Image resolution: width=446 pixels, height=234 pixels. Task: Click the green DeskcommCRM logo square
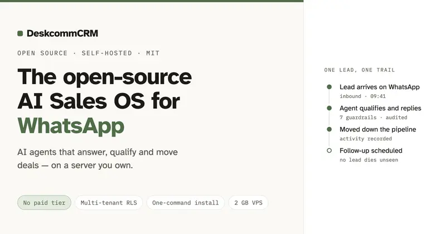tap(20, 33)
